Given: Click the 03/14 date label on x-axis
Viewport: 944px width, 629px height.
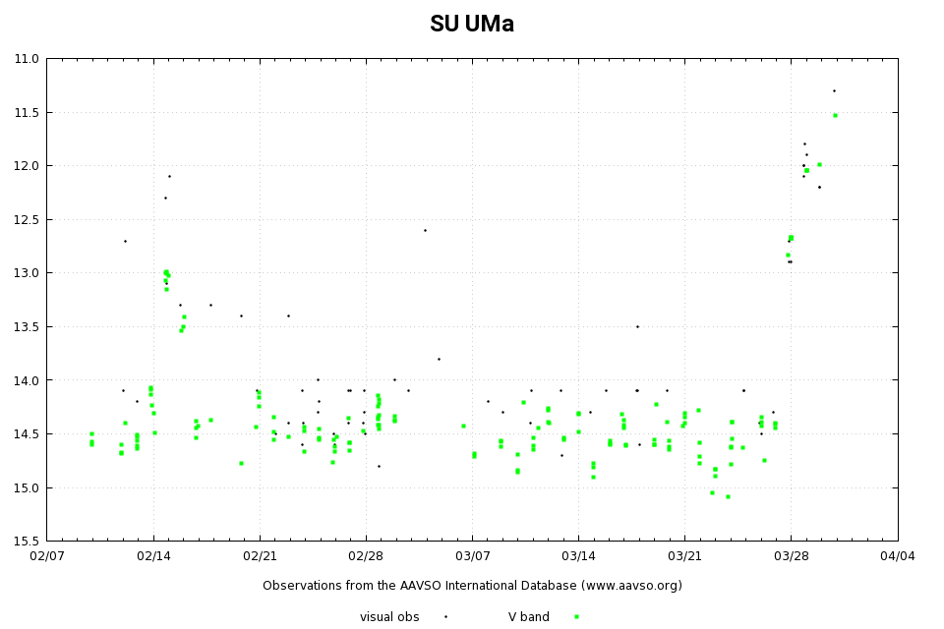Looking at the screenshot, I should click(x=578, y=556).
